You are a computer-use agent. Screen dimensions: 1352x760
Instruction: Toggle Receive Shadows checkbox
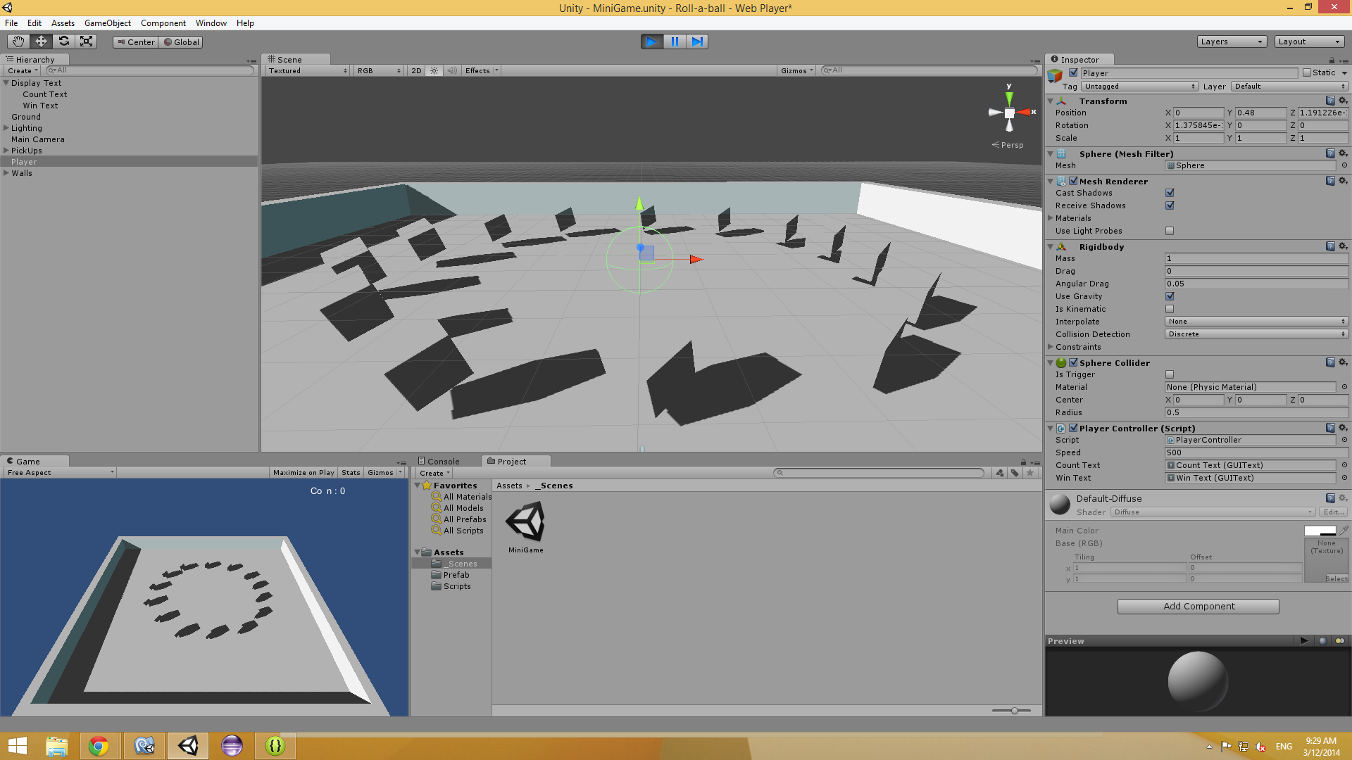coord(1170,205)
